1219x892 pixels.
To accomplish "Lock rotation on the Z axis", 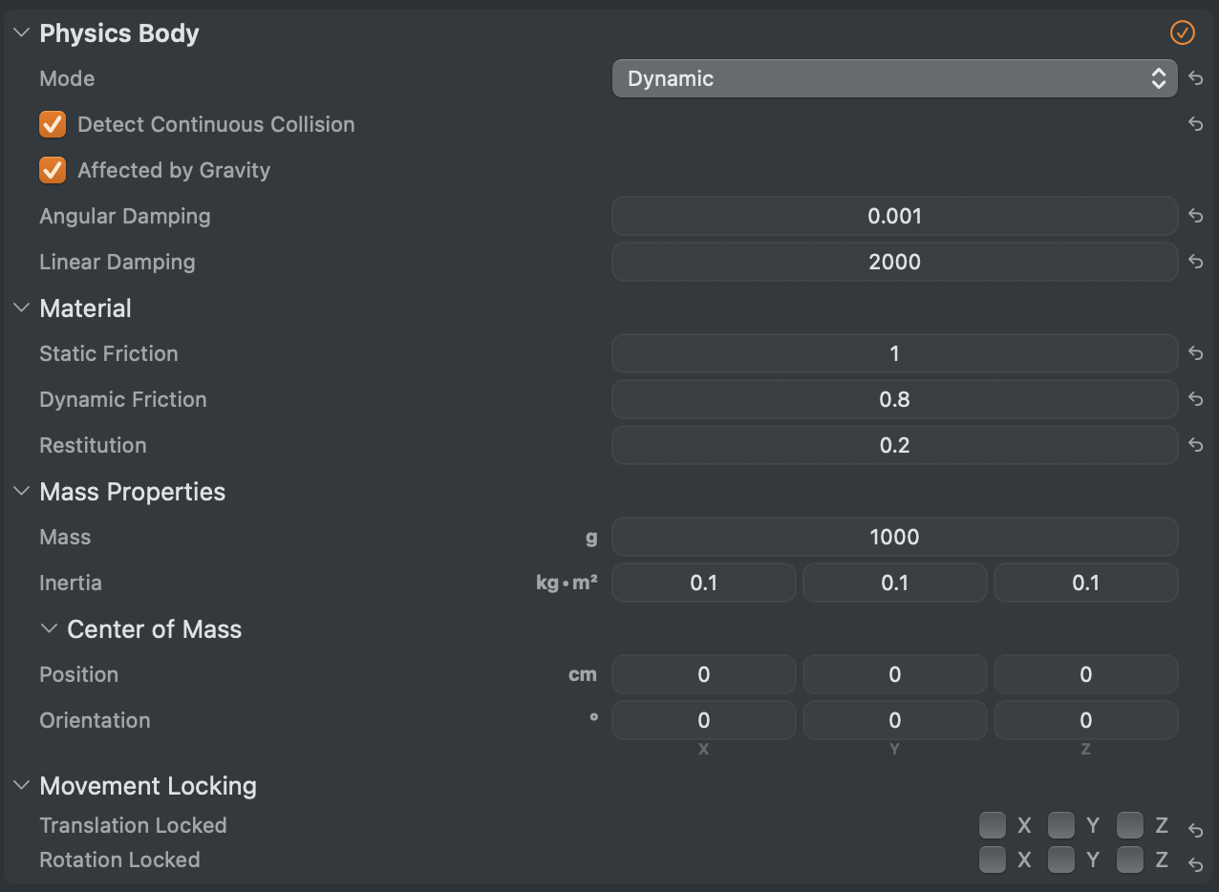I will (x=1130, y=860).
